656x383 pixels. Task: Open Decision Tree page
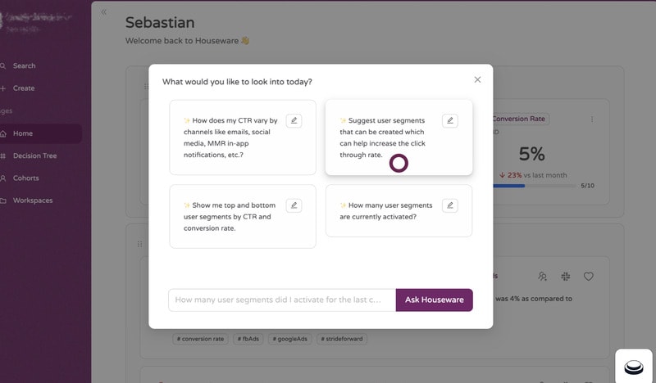[x=34, y=155]
